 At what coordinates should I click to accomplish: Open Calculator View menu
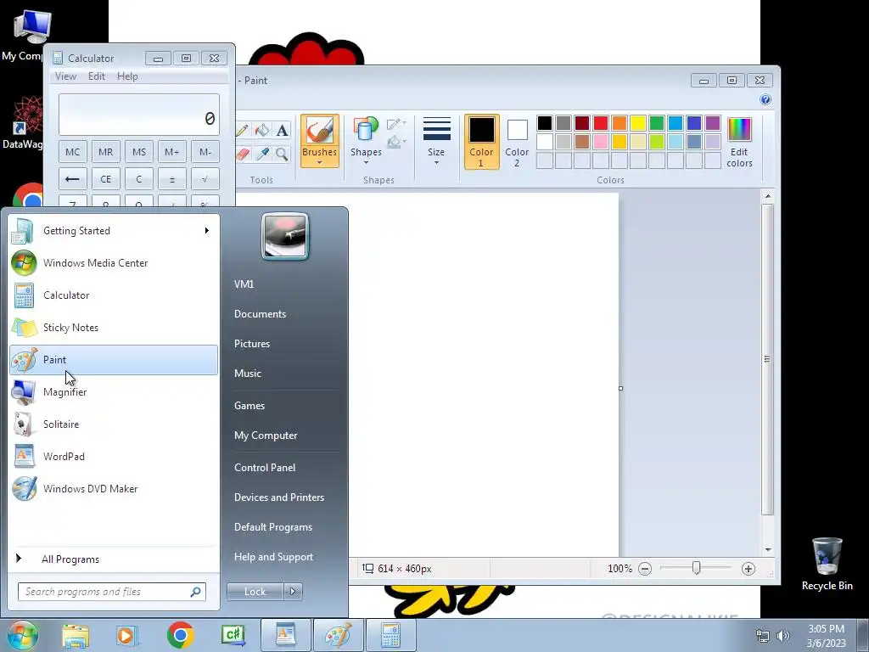tap(65, 76)
